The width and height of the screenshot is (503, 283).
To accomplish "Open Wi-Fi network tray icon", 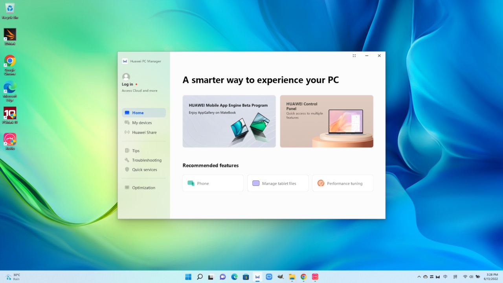I will (465, 277).
